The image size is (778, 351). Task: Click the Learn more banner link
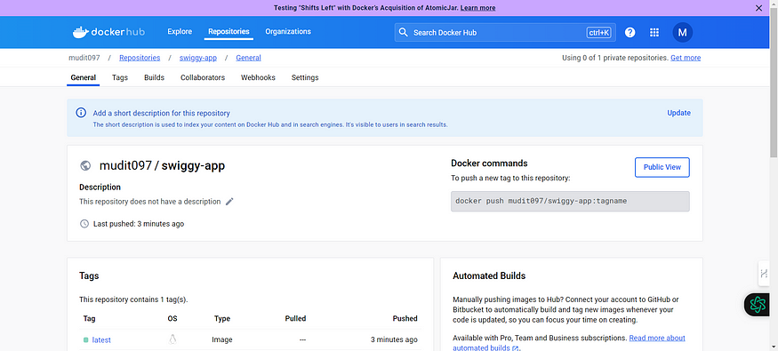pyautogui.click(x=477, y=8)
